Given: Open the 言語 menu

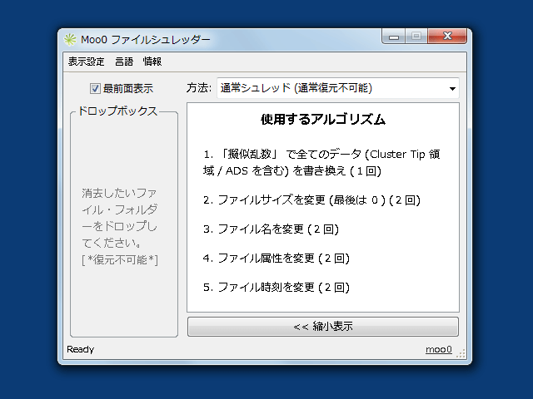Looking at the screenshot, I should (124, 62).
